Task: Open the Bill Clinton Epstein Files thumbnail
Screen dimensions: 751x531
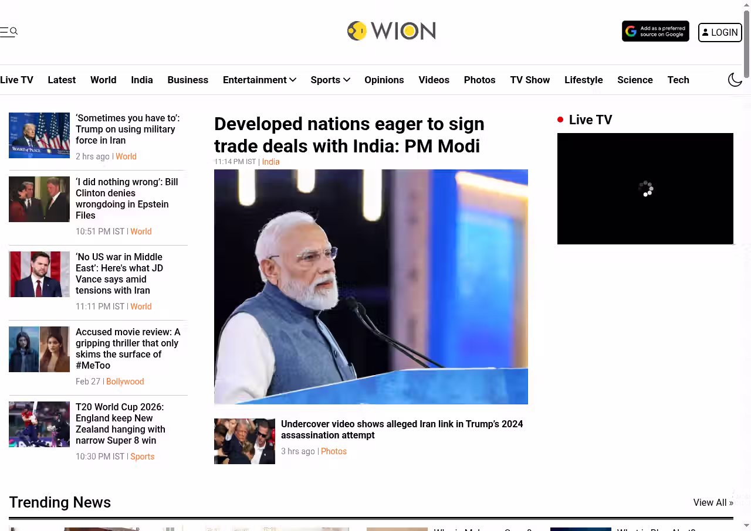Action: 39,199
